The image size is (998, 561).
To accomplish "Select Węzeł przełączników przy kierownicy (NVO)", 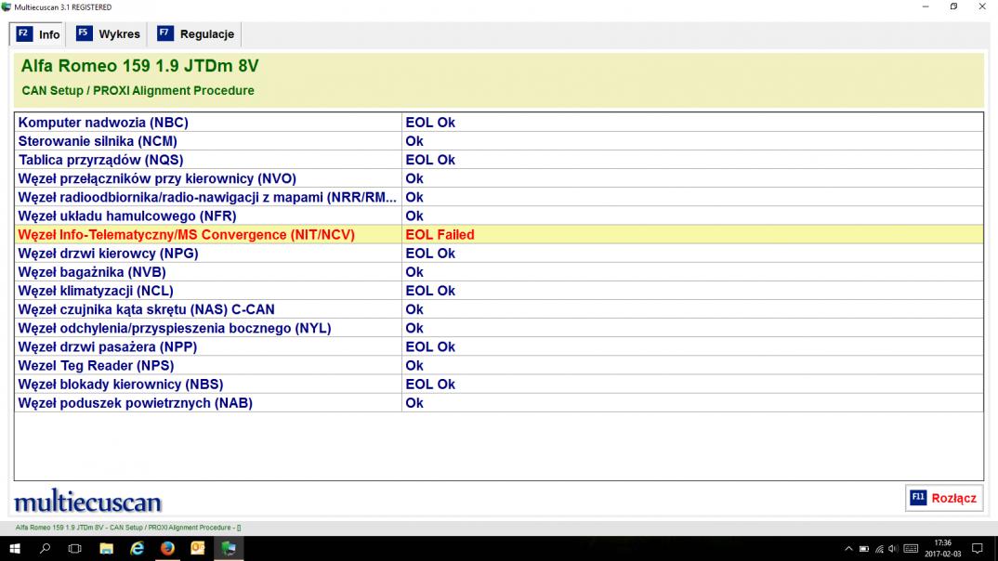I will pos(498,178).
